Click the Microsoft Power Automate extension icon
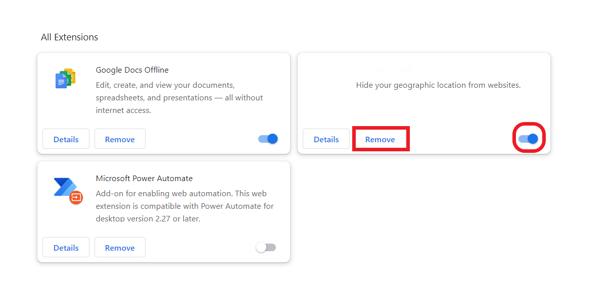 tap(66, 189)
